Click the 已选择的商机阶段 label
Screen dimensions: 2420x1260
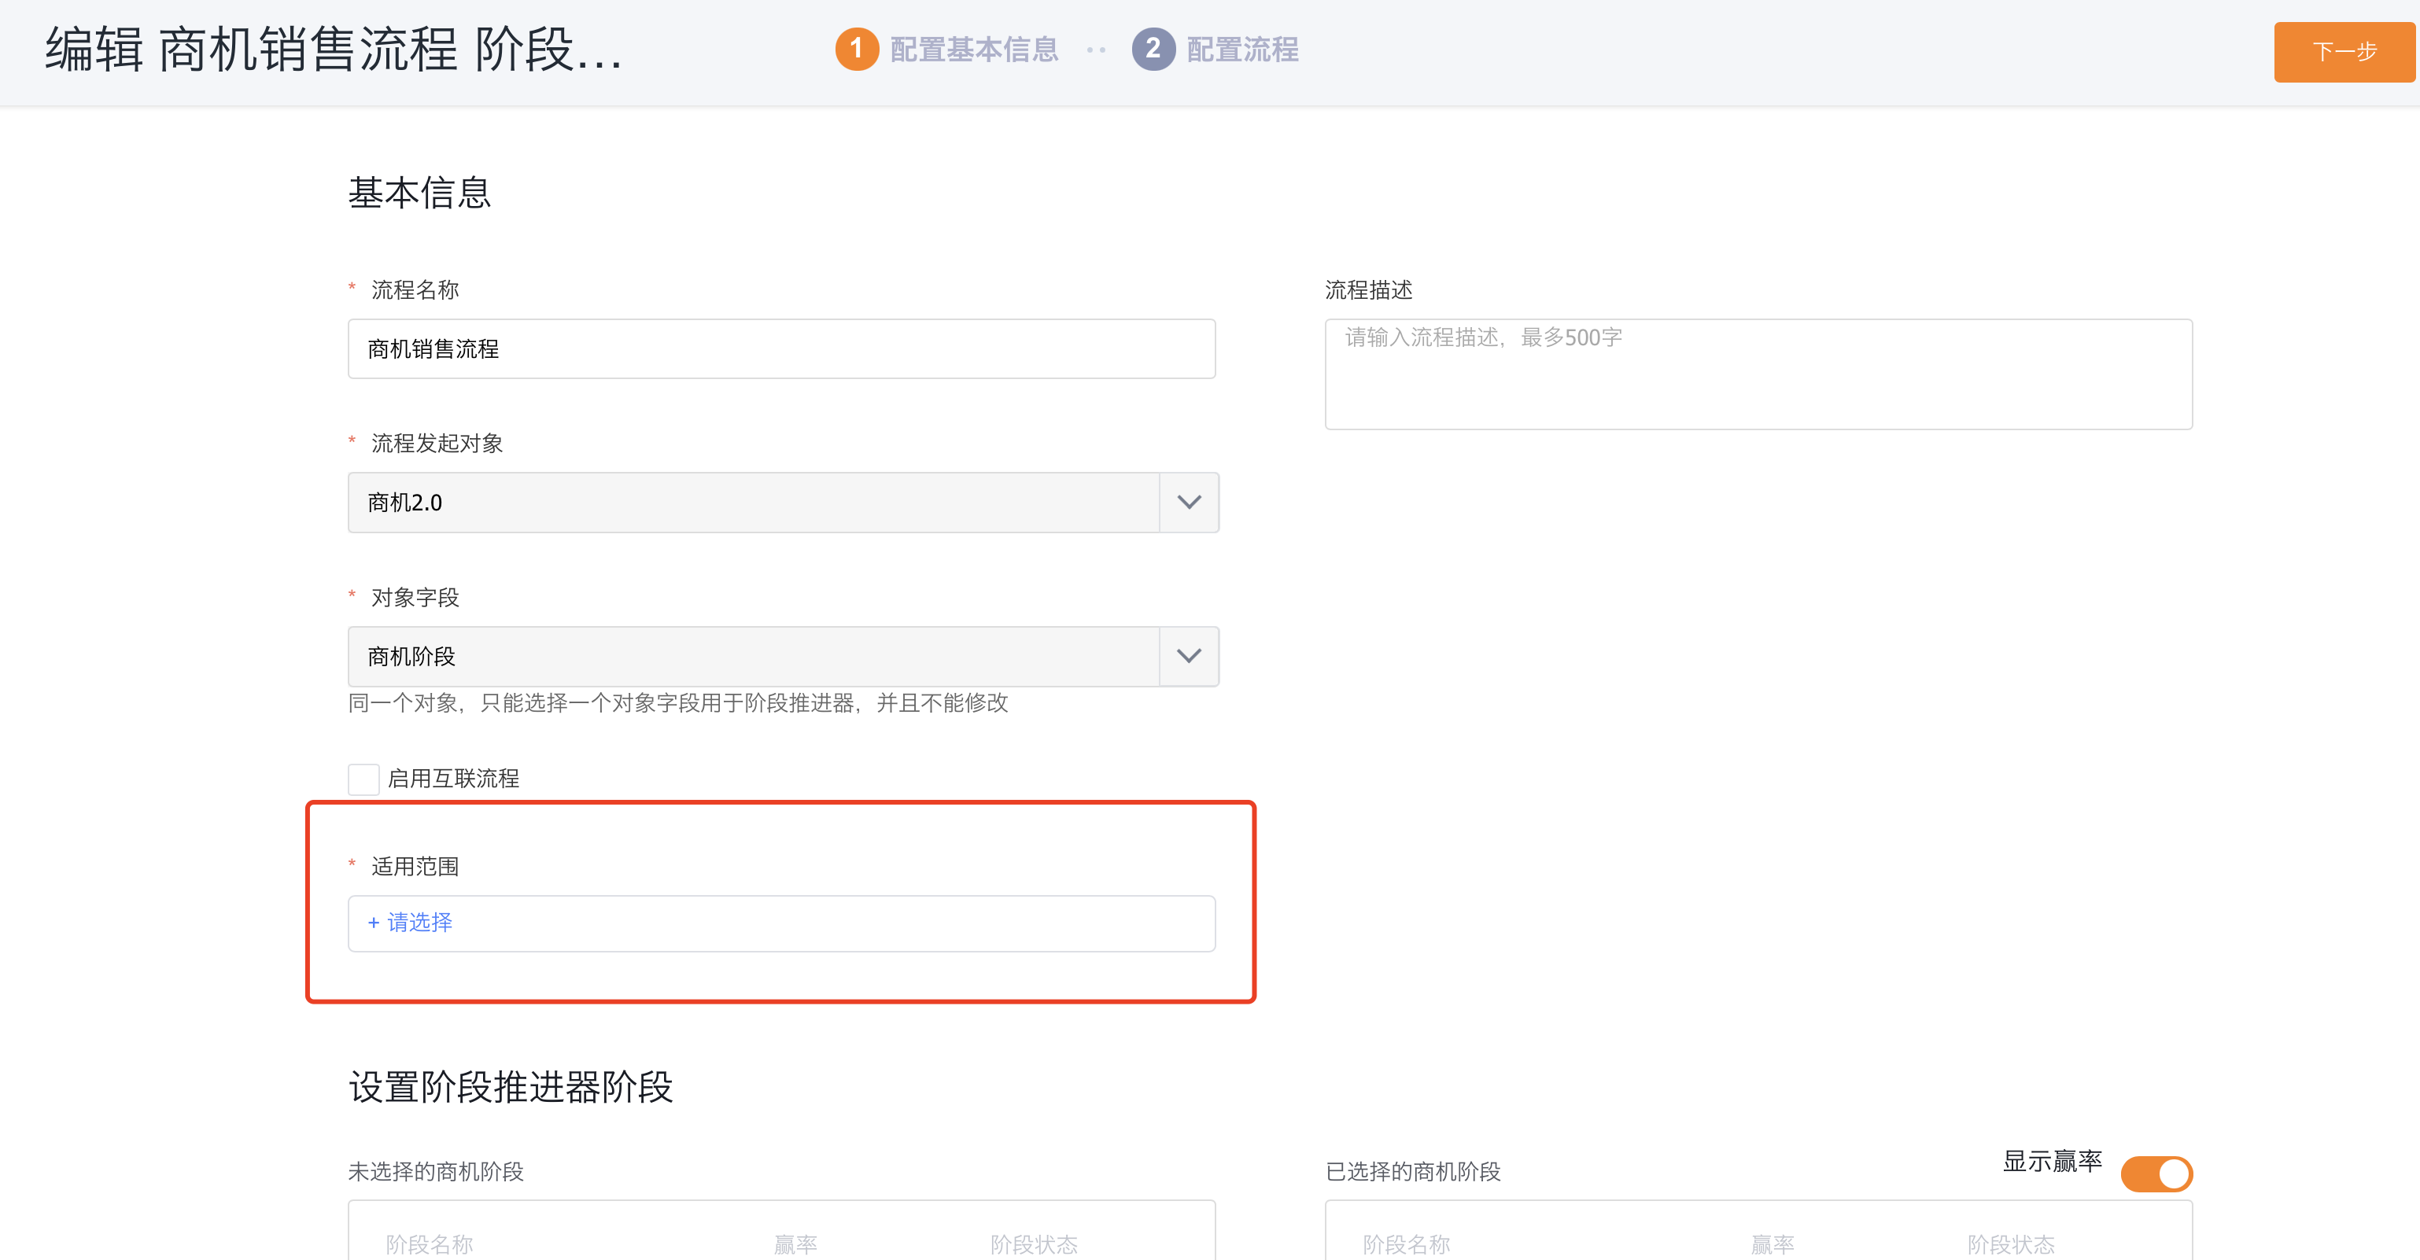click(1413, 1172)
